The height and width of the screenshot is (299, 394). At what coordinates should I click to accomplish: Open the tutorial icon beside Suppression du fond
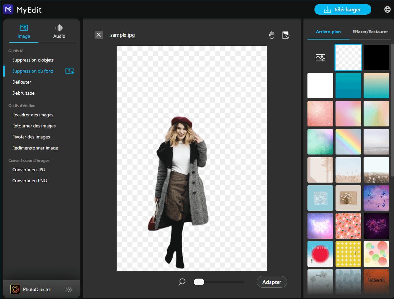(69, 71)
